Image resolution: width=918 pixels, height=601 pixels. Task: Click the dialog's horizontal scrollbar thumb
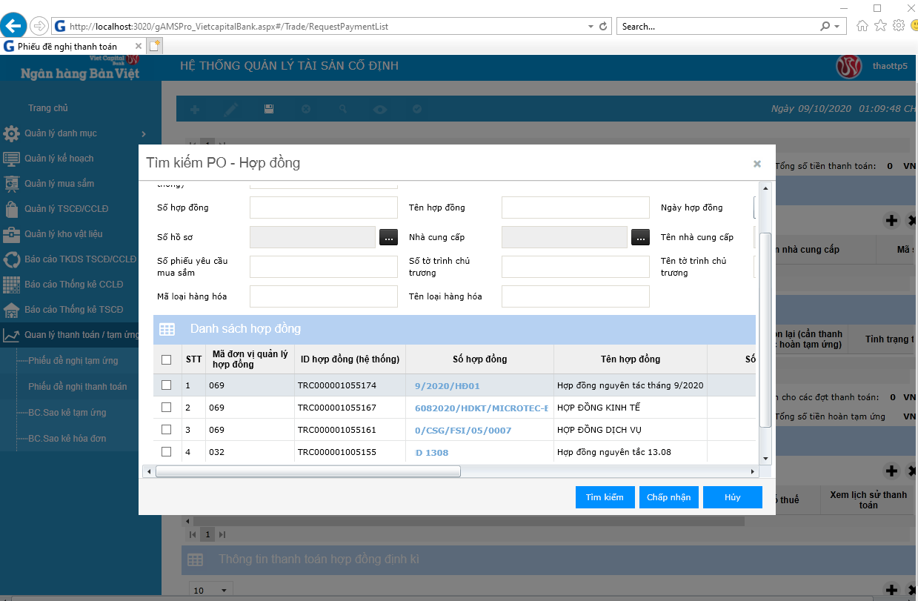[308, 471]
